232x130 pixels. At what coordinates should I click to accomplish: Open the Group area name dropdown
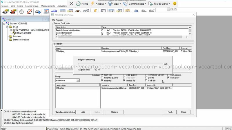click(78, 80)
